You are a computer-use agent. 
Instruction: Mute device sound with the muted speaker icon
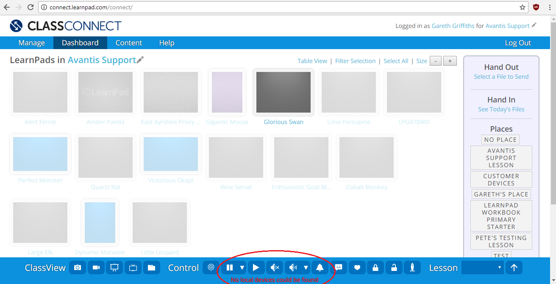(x=275, y=267)
